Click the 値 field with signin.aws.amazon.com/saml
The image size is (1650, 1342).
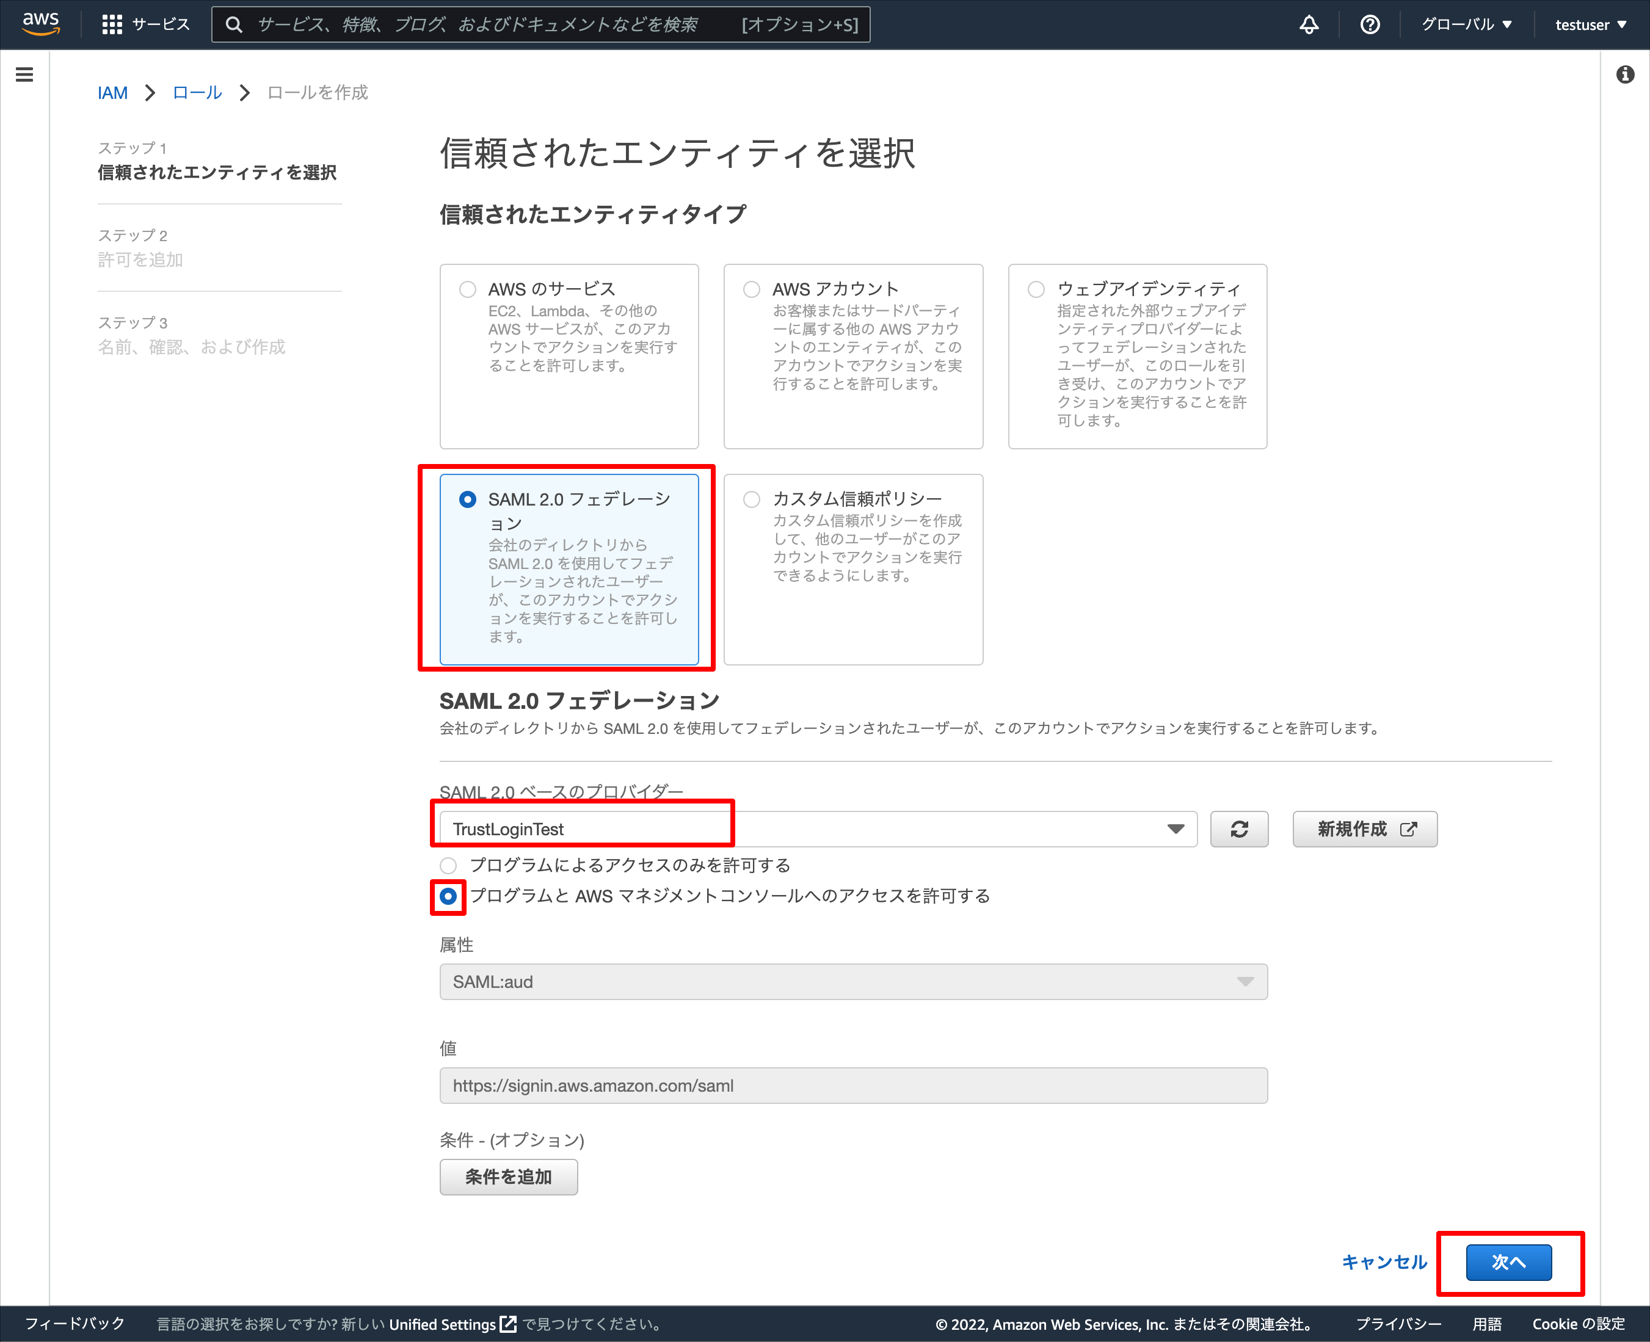(x=854, y=1086)
